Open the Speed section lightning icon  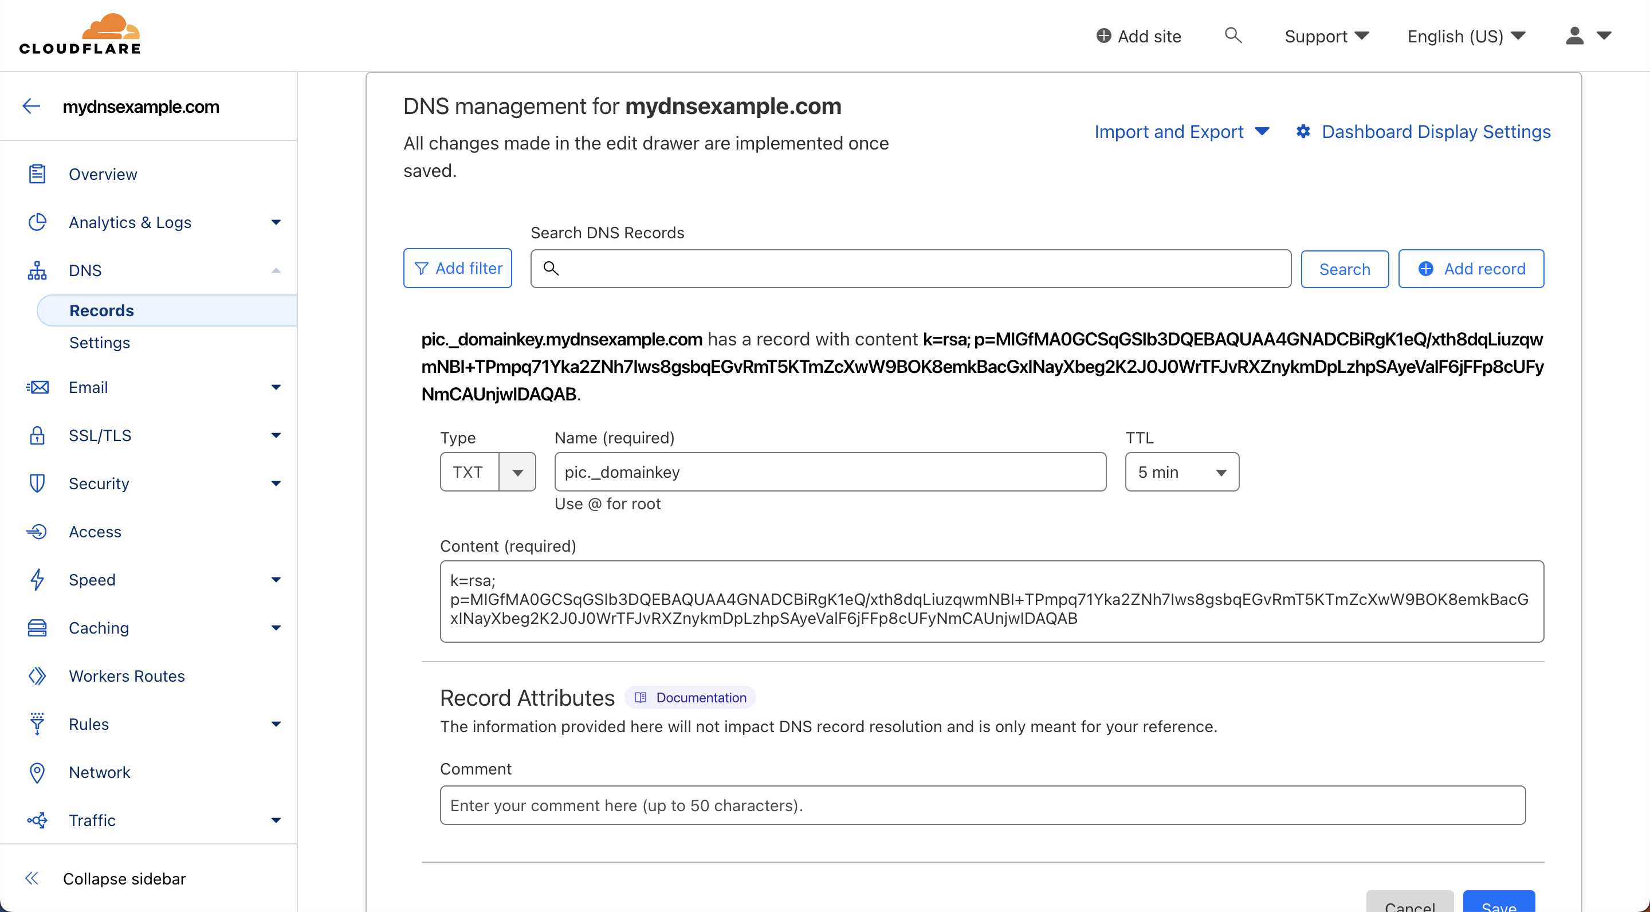tap(37, 580)
